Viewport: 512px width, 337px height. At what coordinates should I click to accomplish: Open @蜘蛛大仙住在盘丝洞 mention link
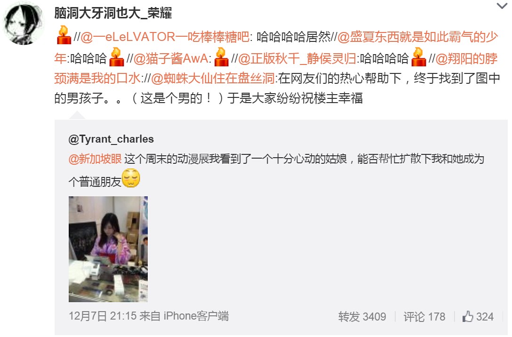pos(213,79)
